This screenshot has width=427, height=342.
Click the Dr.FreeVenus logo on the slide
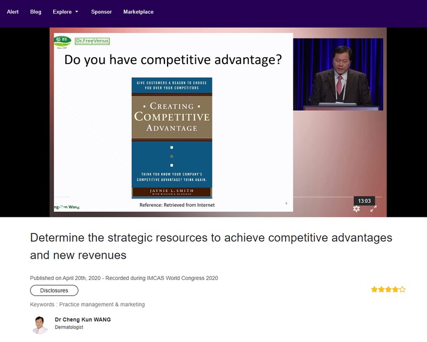92,41
